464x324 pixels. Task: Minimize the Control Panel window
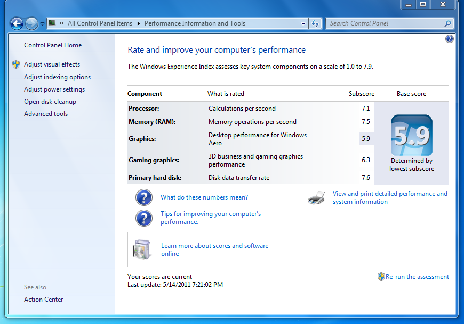click(409, 4)
